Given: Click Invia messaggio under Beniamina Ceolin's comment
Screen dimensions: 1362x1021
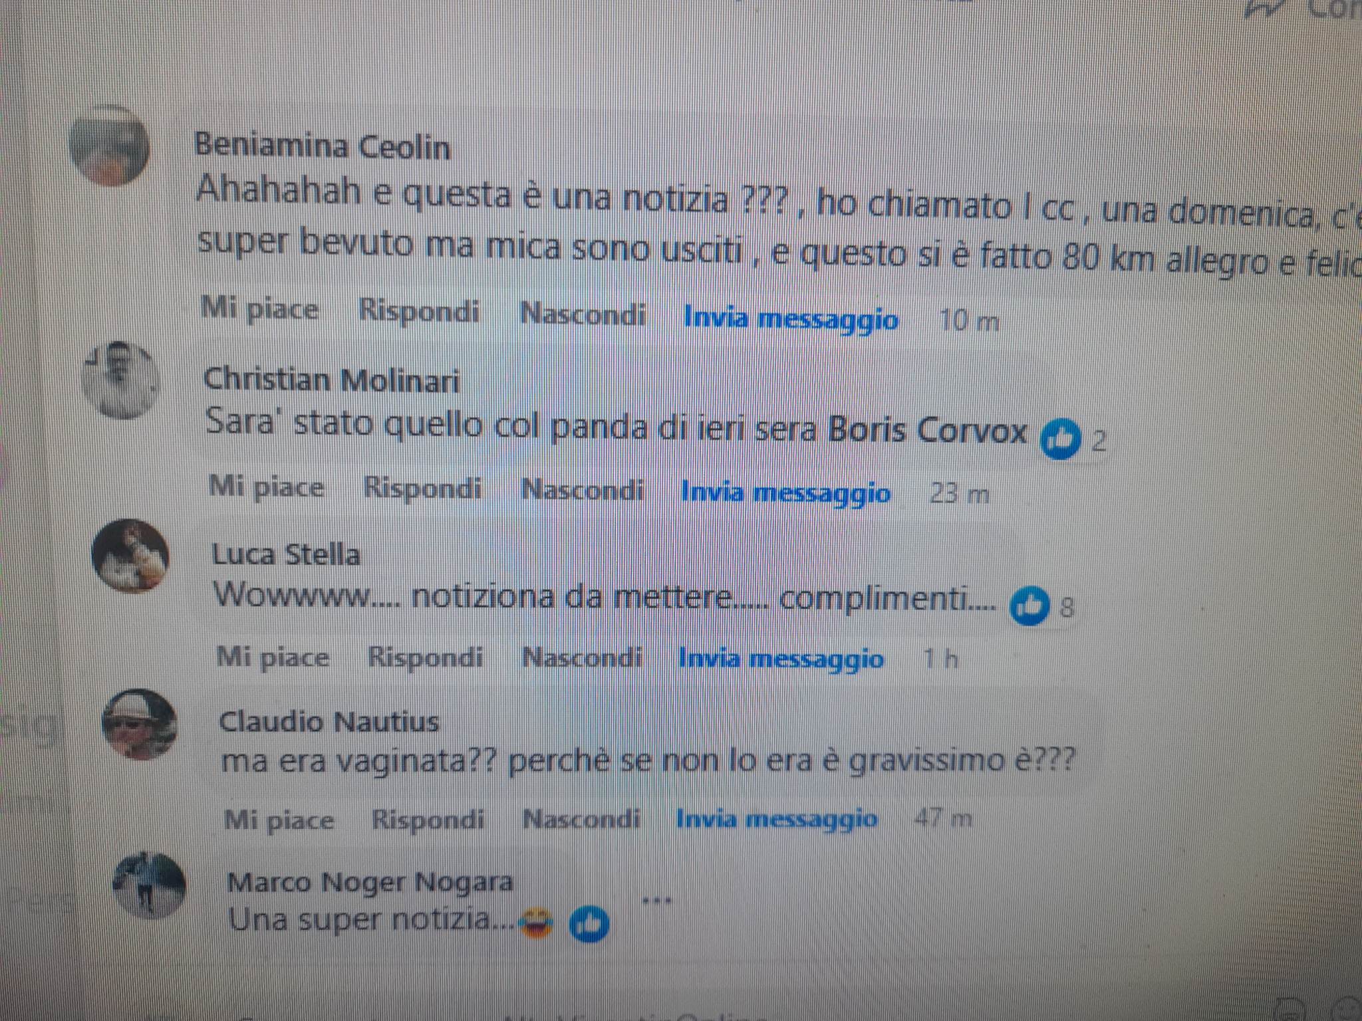Looking at the screenshot, I should (x=791, y=318).
